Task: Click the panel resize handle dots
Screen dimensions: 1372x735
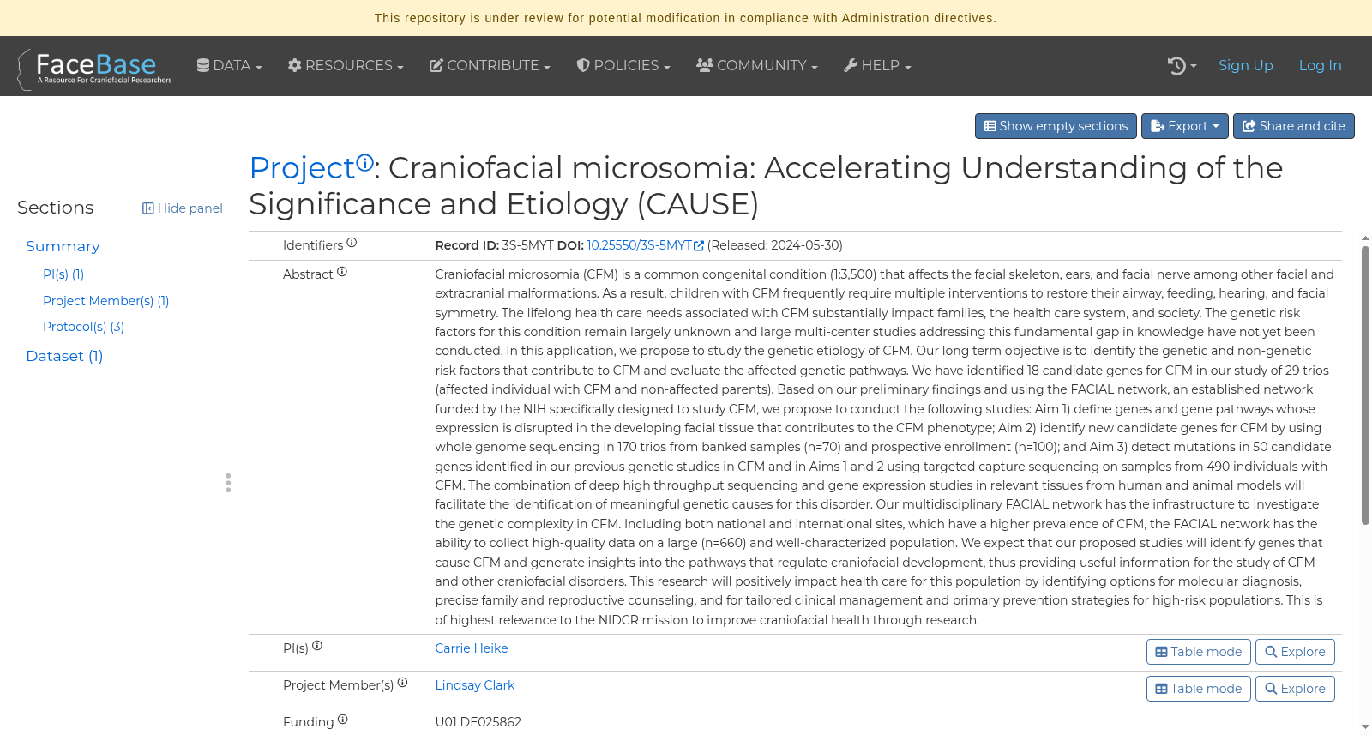Action: (228, 483)
